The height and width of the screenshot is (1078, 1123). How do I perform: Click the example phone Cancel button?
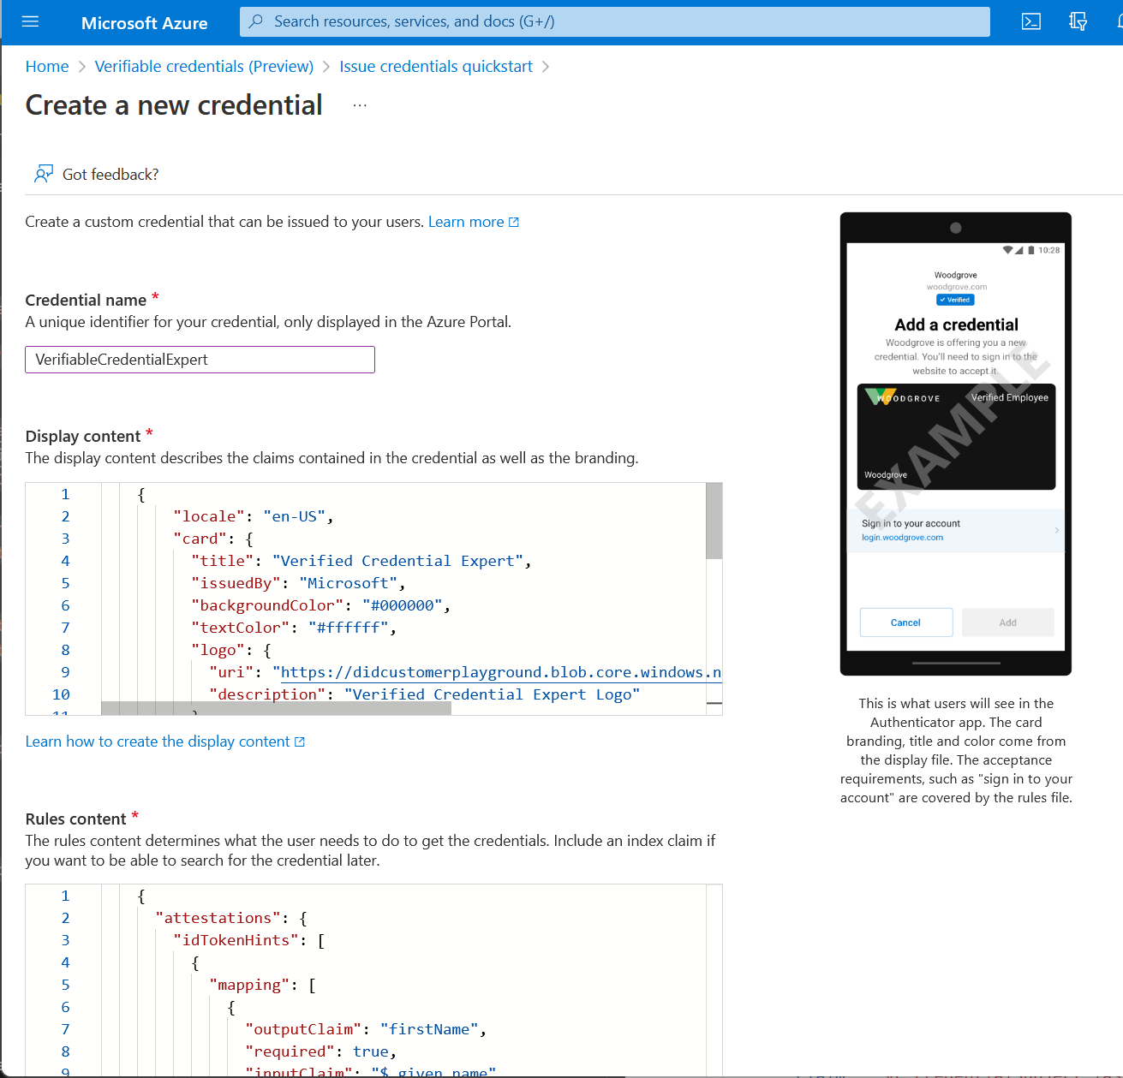tap(905, 622)
